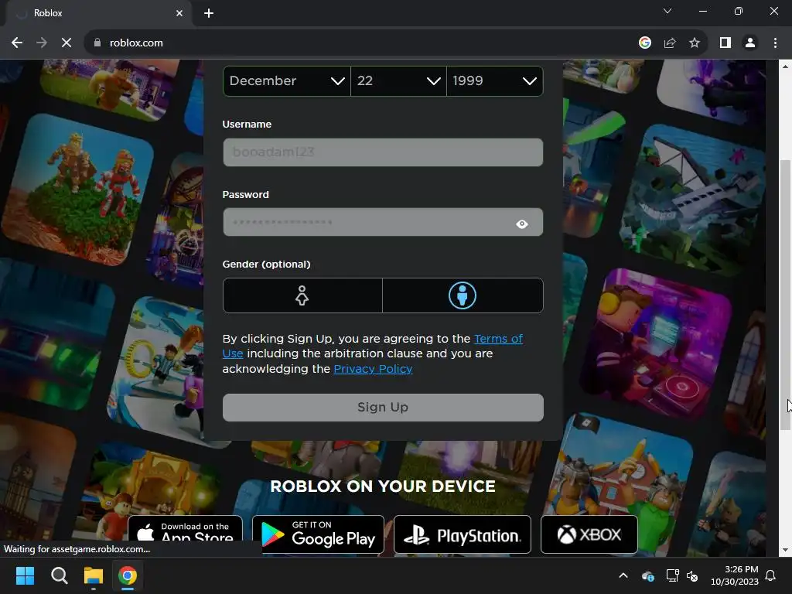Viewport: 792px width, 594px height.
Task: View site info via lock icon
Action: (97, 43)
